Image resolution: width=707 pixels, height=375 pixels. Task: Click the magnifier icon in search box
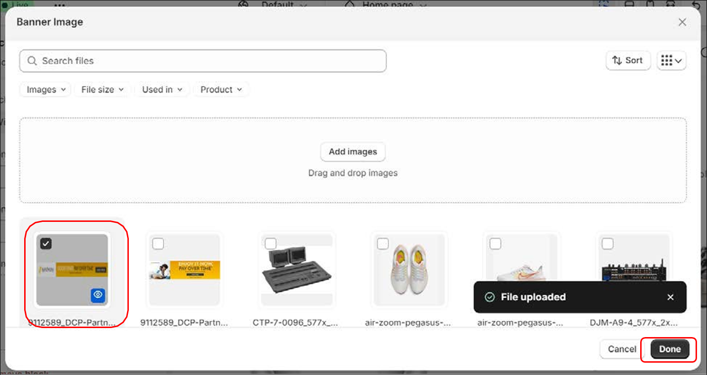coord(32,61)
